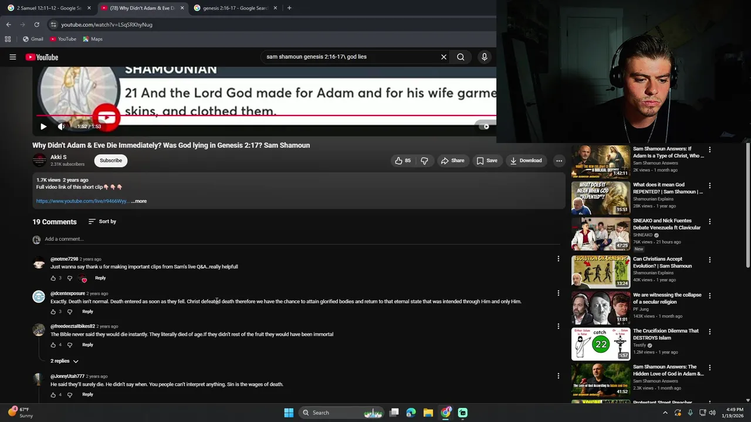
Task: Reload the YouTube page
Action: pyautogui.click(x=36, y=25)
